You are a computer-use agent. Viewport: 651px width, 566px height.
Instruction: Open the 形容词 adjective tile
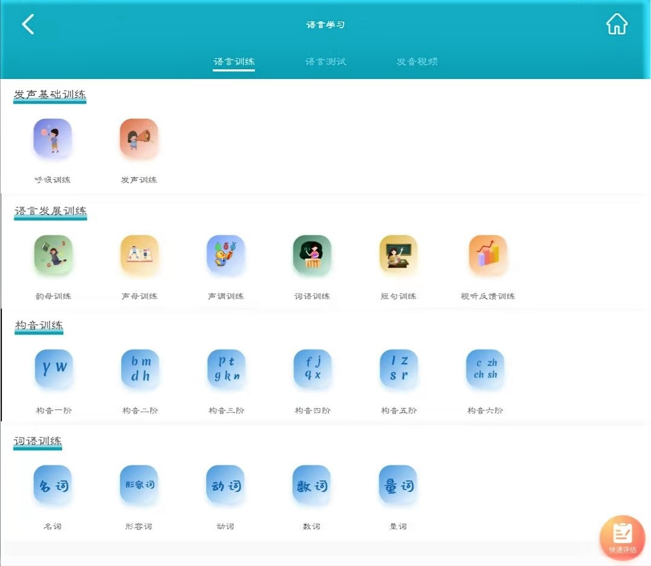(139, 485)
